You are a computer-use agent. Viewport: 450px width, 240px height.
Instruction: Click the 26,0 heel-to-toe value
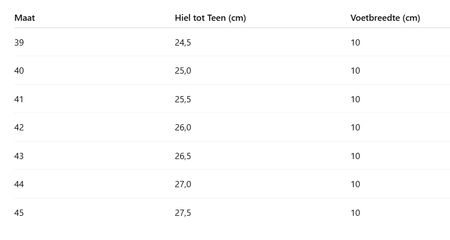click(183, 128)
